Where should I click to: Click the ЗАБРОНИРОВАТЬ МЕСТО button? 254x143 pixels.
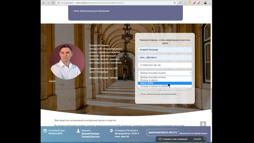(163, 133)
